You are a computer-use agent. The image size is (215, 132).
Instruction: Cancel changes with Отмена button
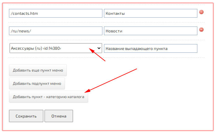pos(59,116)
